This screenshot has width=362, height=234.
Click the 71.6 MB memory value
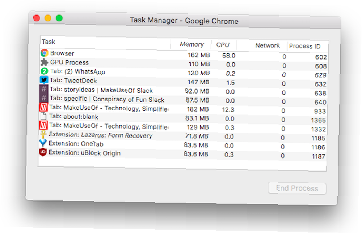pos(197,136)
